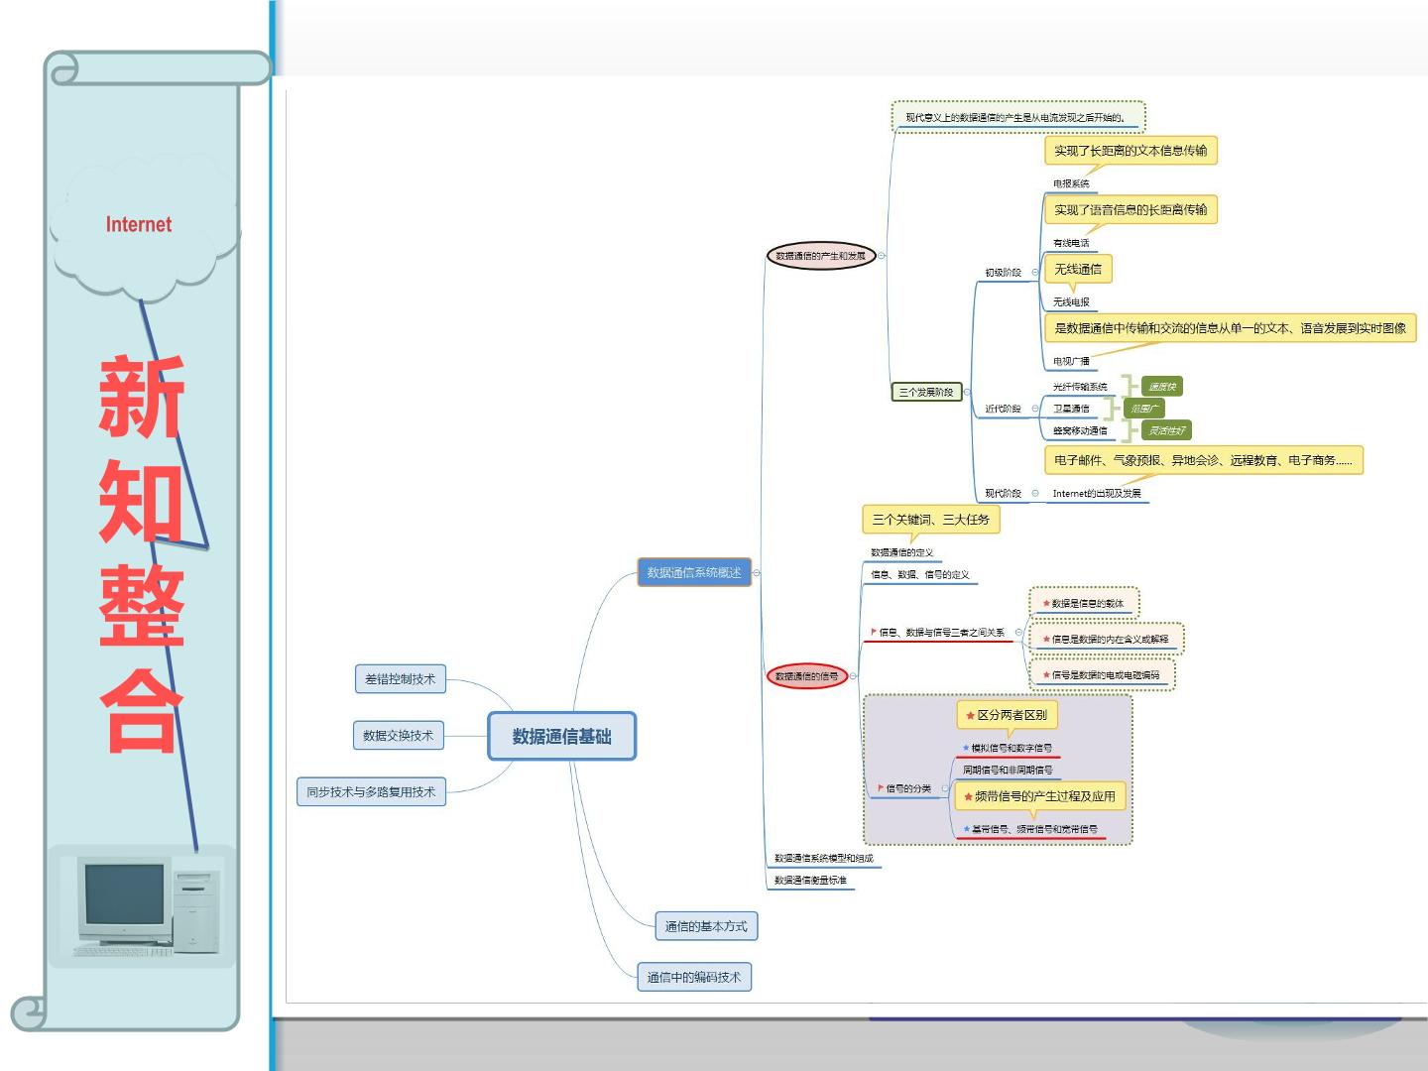Toggle the 初级阶段 branch collapse circle

click(x=1035, y=272)
